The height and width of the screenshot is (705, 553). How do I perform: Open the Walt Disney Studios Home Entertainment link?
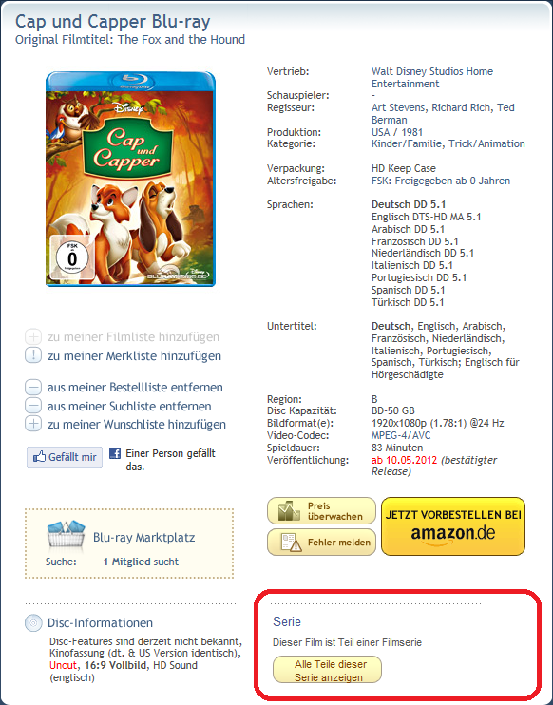click(432, 77)
